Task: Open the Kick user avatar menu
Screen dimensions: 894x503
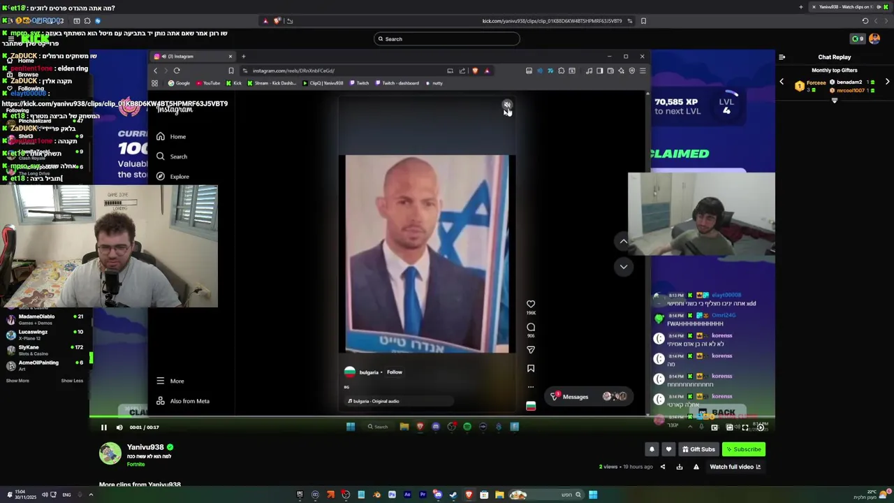Action: (x=874, y=38)
